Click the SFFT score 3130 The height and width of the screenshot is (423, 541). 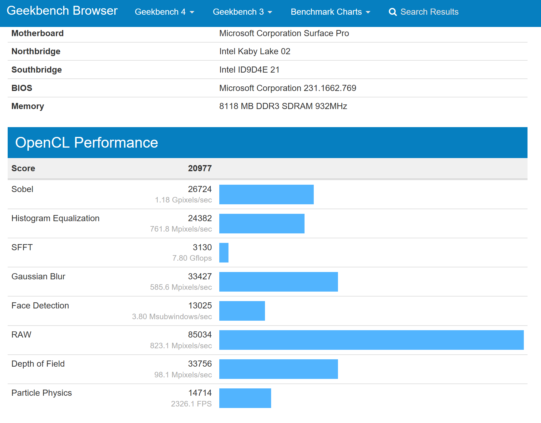(x=202, y=247)
